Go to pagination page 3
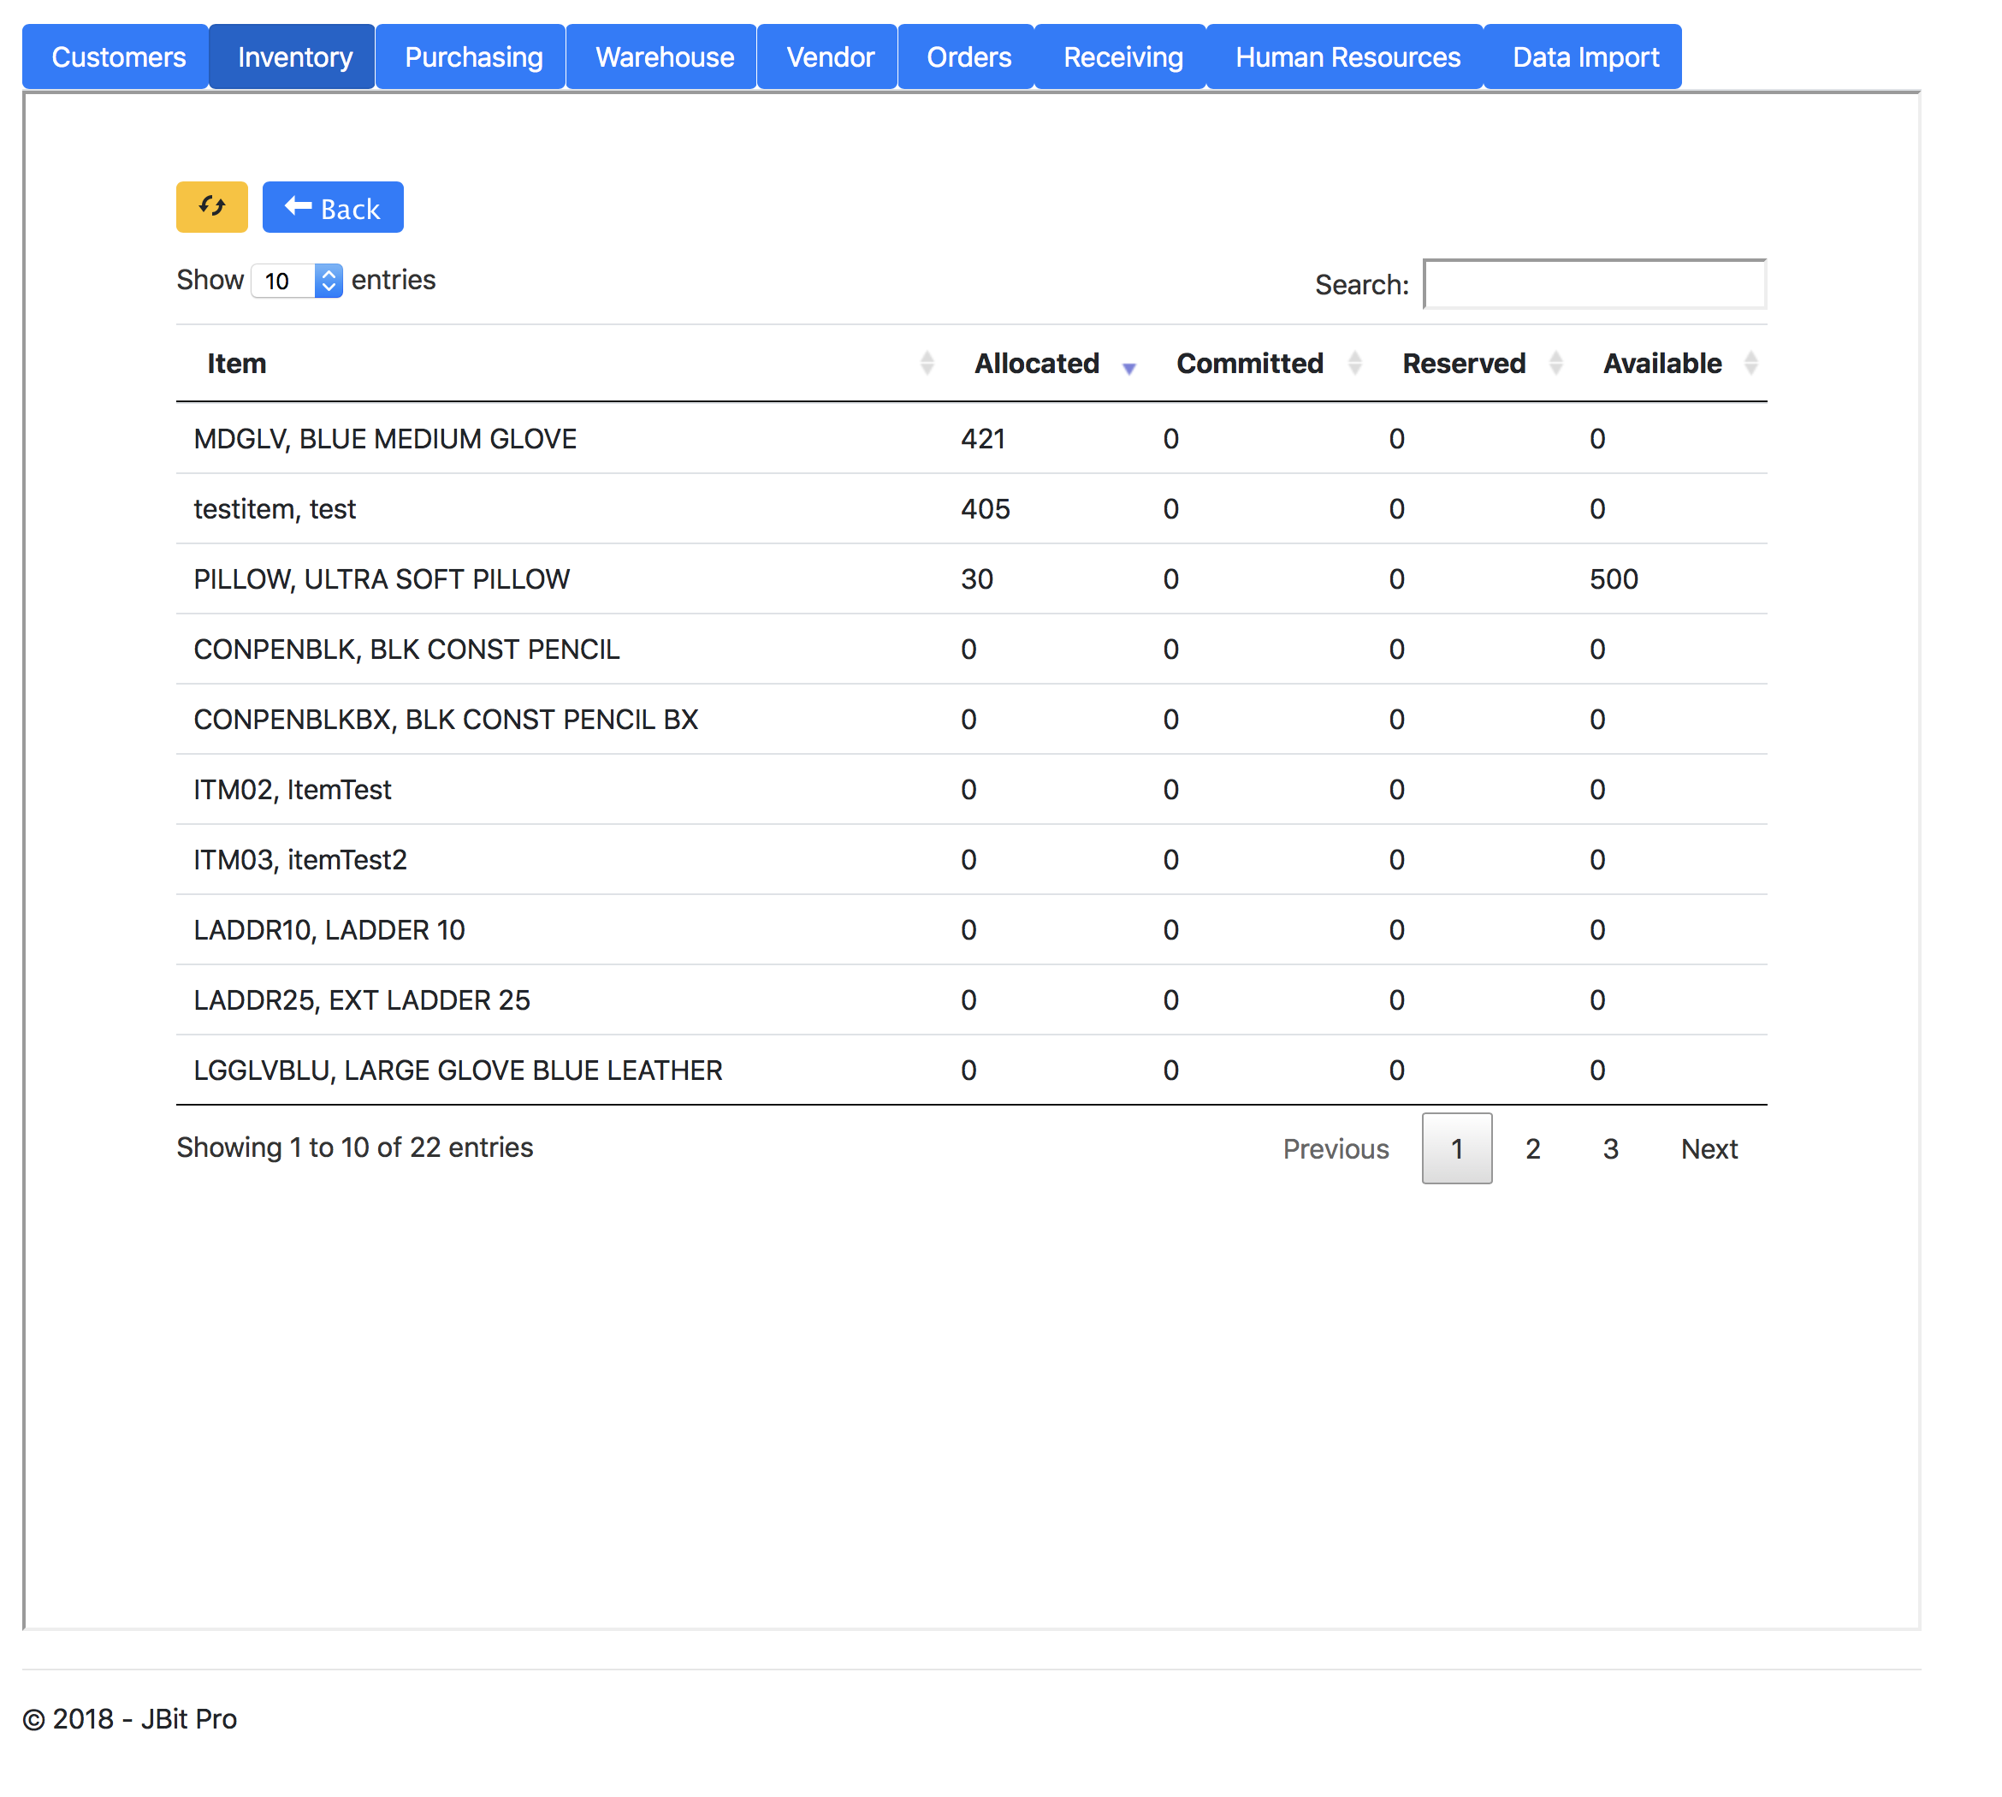Viewport: 2002px width, 1797px height. pyautogui.click(x=1610, y=1148)
